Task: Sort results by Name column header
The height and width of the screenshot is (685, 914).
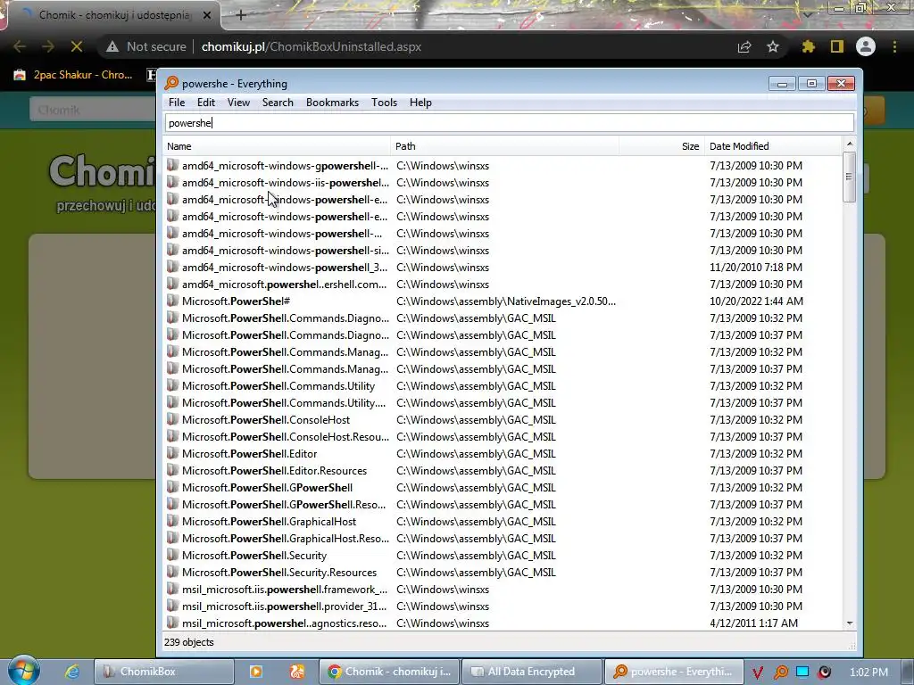Action: coord(277,146)
